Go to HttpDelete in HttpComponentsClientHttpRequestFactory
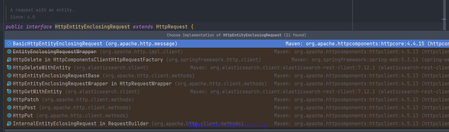Image resolution: width=449 pixels, height=132 pixels. [227, 59]
